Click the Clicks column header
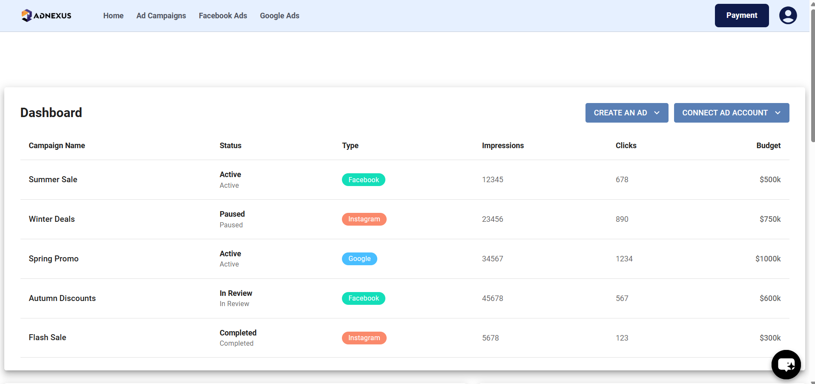 (x=626, y=146)
